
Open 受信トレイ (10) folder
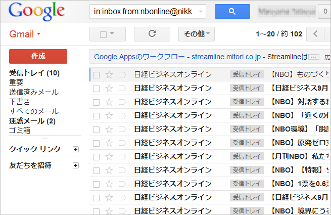tap(34, 73)
